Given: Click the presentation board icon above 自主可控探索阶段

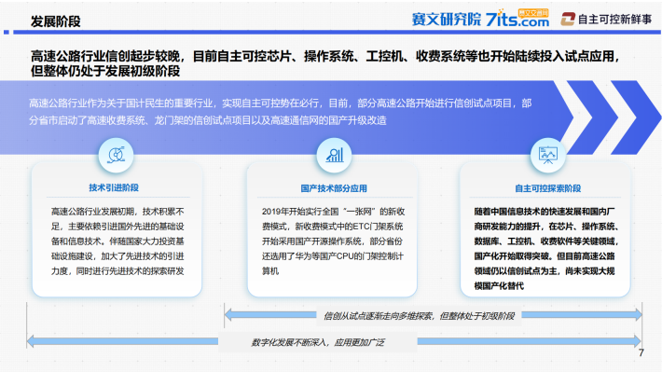Looking at the screenshot, I should click(548, 155).
